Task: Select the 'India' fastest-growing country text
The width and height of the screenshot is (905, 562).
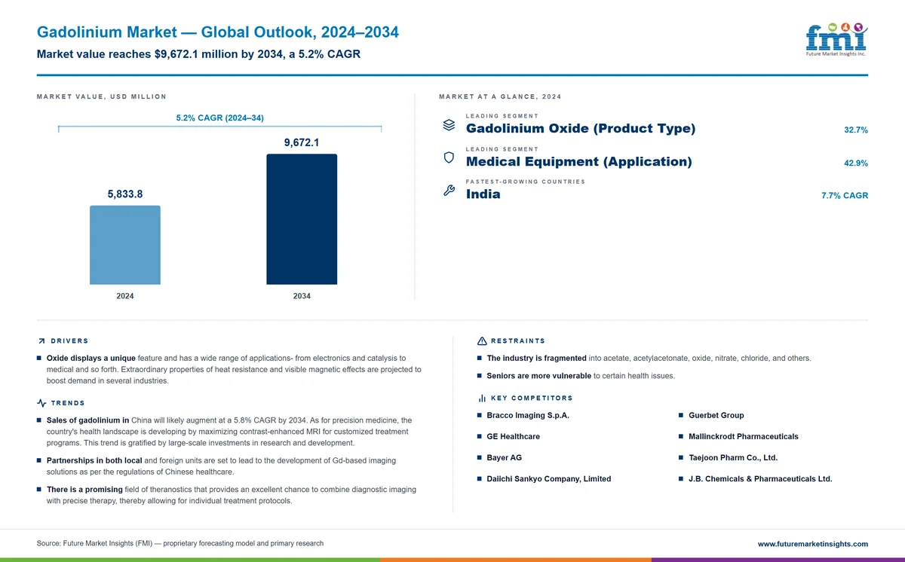Action: 483,194
